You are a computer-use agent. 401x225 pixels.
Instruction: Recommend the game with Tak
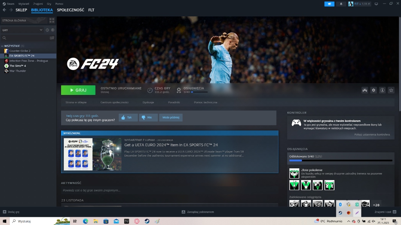click(128, 117)
